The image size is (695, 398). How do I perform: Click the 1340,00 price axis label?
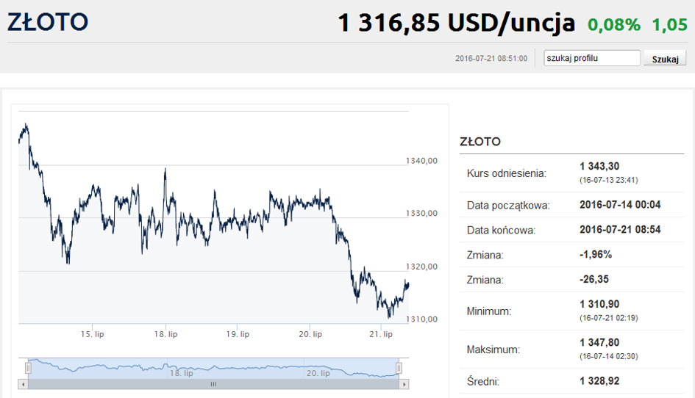pos(421,161)
